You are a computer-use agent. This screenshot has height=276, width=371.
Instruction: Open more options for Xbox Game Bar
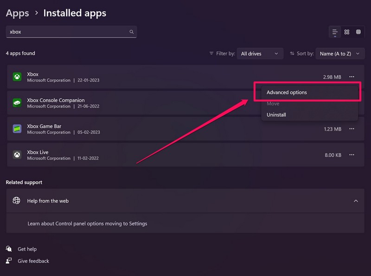click(352, 129)
